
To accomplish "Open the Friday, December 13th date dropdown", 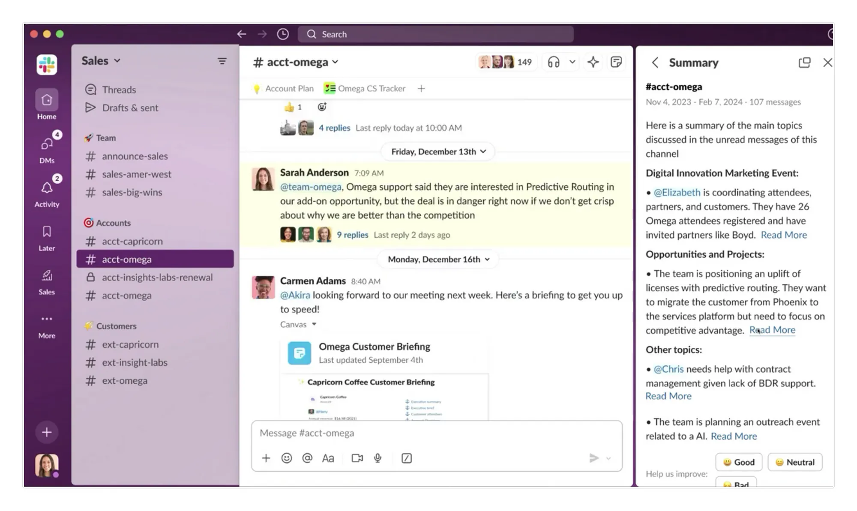I will pyautogui.click(x=438, y=152).
